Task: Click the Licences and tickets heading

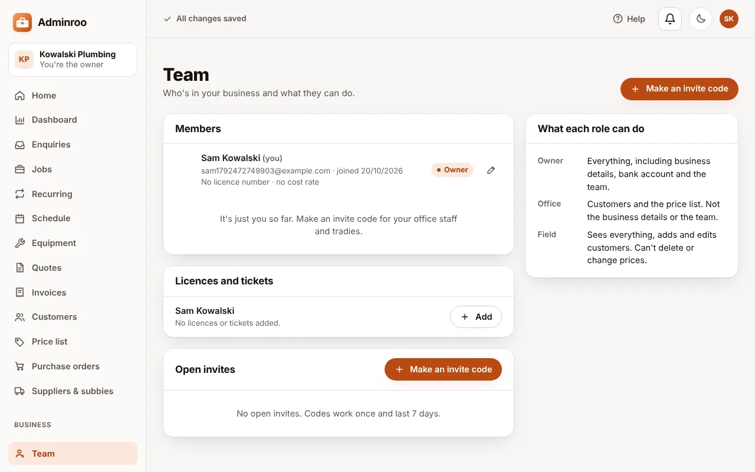Action: (x=224, y=281)
